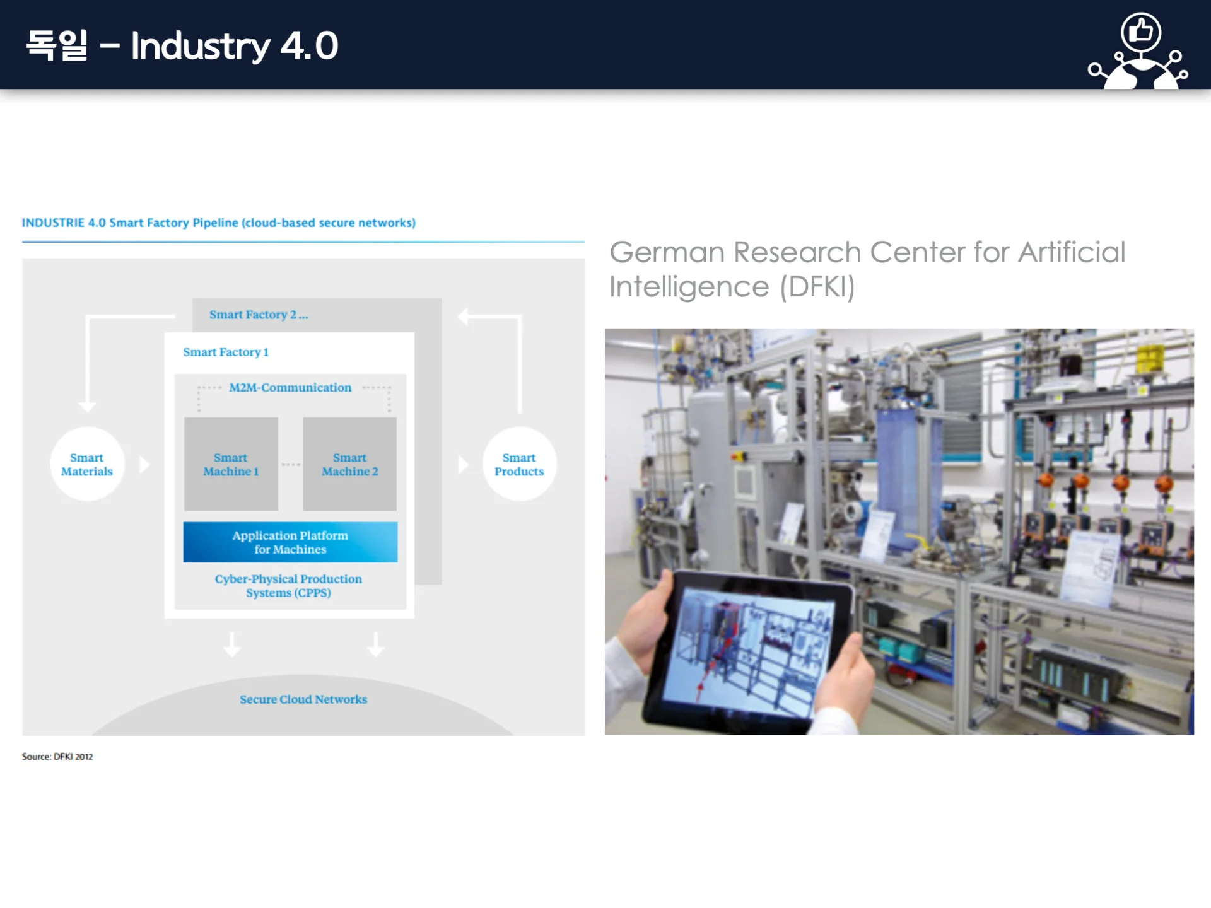Click the Smart Factory 1 label
The image size is (1211, 908).
pos(226,352)
